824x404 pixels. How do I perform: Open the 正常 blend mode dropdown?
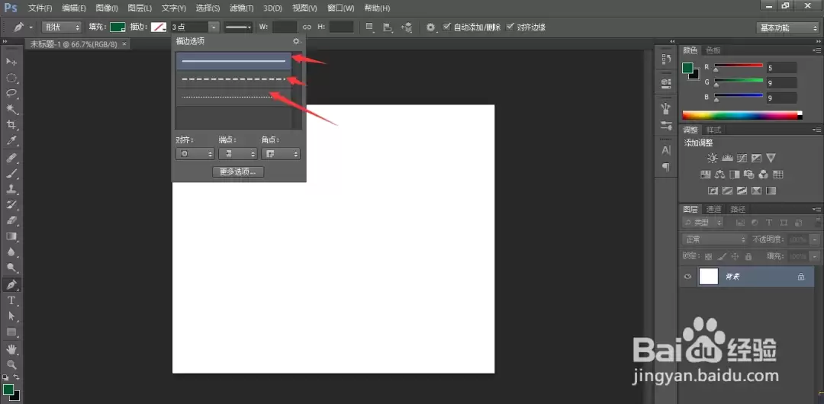pyautogui.click(x=714, y=239)
